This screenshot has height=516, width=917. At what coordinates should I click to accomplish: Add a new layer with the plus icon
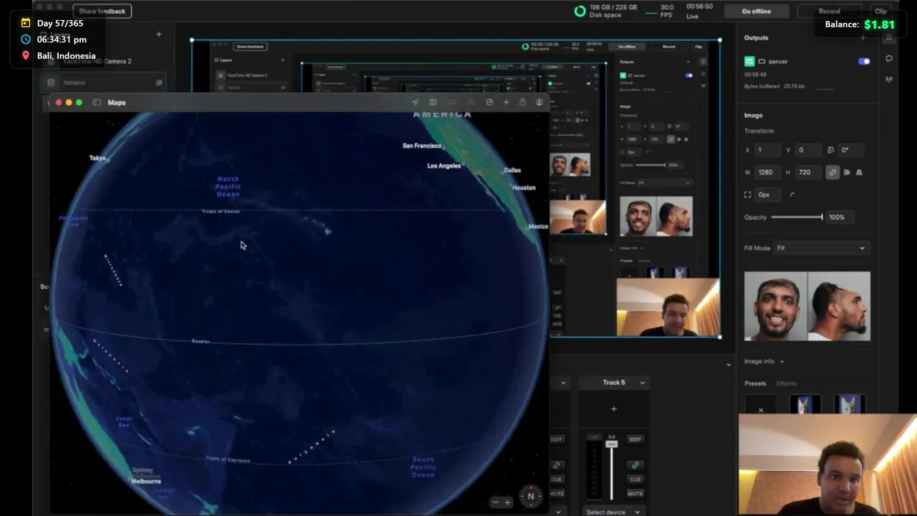point(159,34)
